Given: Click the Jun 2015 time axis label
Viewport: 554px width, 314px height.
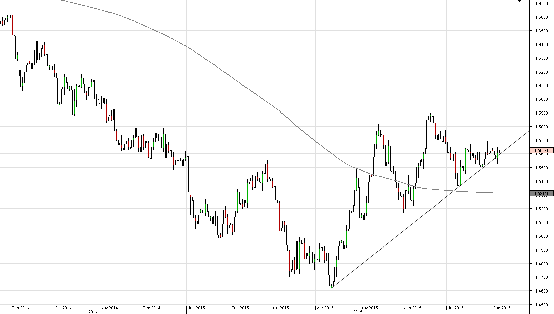Looking at the screenshot, I should (x=413, y=308).
